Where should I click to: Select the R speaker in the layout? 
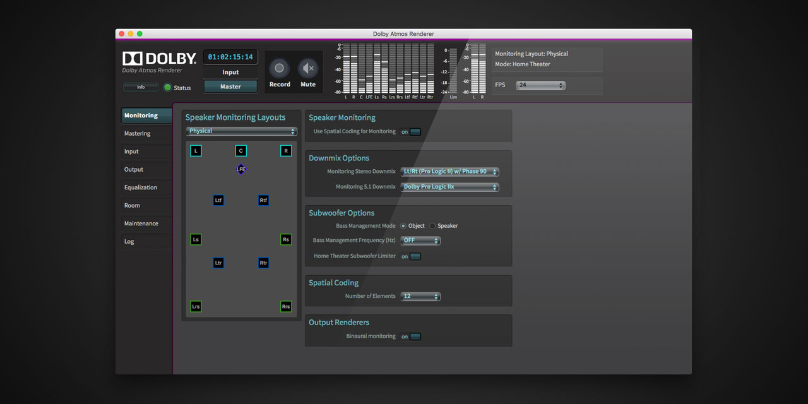click(x=286, y=151)
